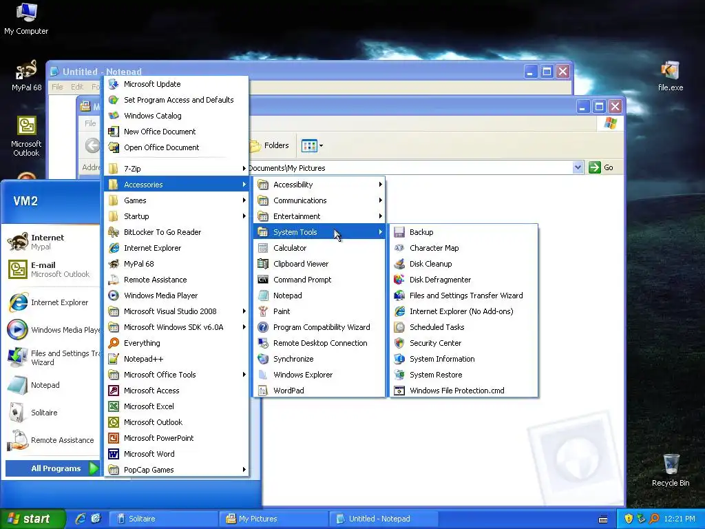Image resolution: width=705 pixels, height=529 pixels.
Task: Expand the 7-Zip submenu
Action: click(176, 169)
